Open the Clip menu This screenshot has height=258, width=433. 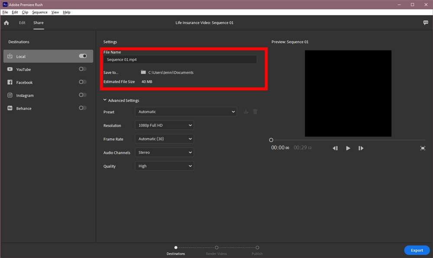[x=25, y=12]
